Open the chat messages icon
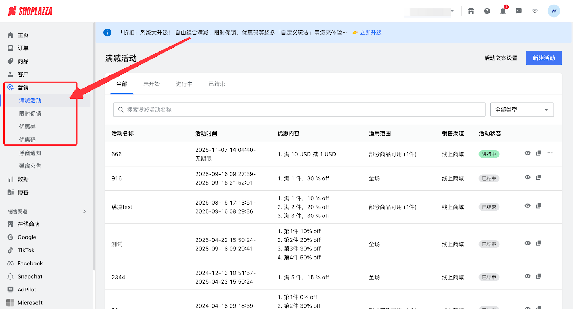 tap(519, 11)
